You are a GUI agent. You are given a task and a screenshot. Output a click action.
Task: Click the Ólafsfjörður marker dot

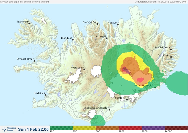(x=98, y=24)
